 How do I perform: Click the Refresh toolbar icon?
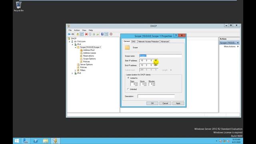click(x=94, y=34)
